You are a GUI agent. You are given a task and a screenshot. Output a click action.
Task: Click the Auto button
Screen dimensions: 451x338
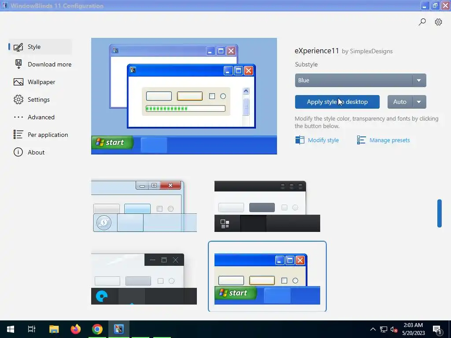400,102
